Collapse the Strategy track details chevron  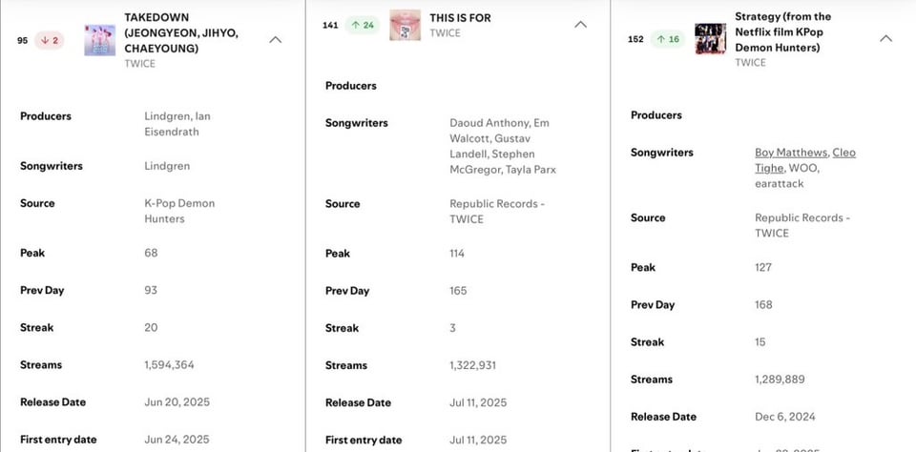885,39
